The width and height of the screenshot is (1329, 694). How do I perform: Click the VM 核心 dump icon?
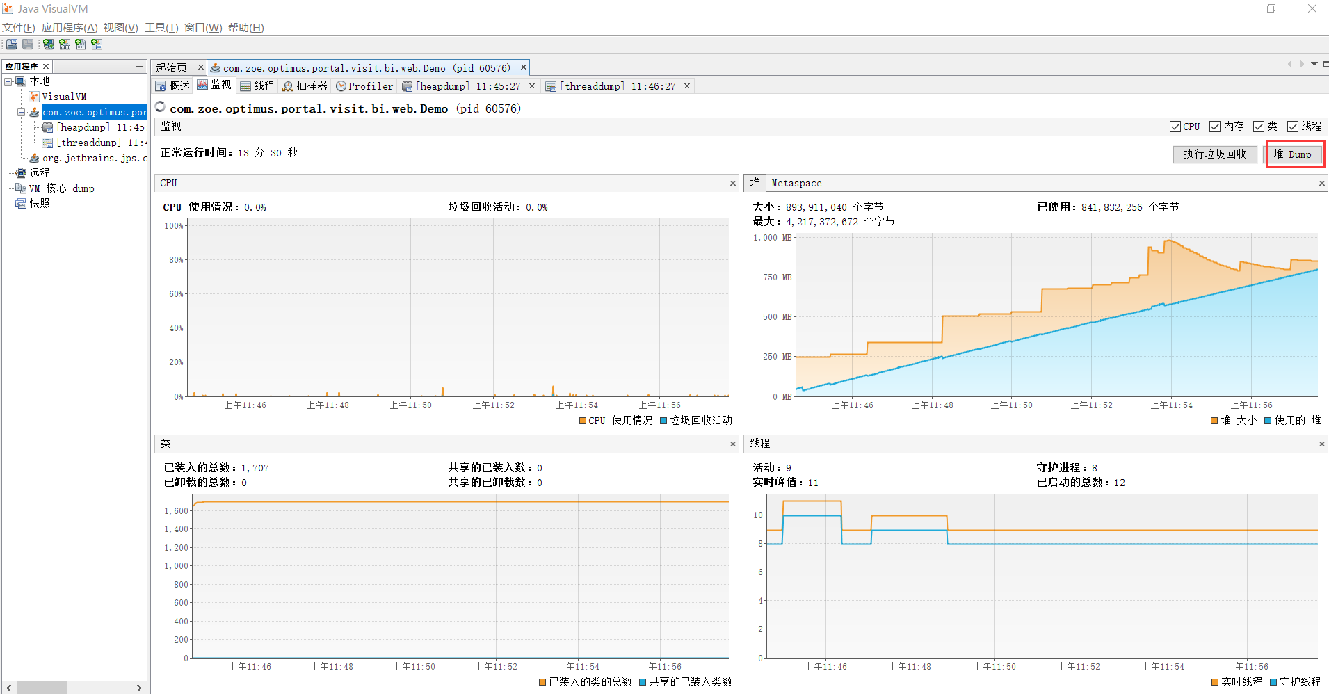click(x=21, y=188)
